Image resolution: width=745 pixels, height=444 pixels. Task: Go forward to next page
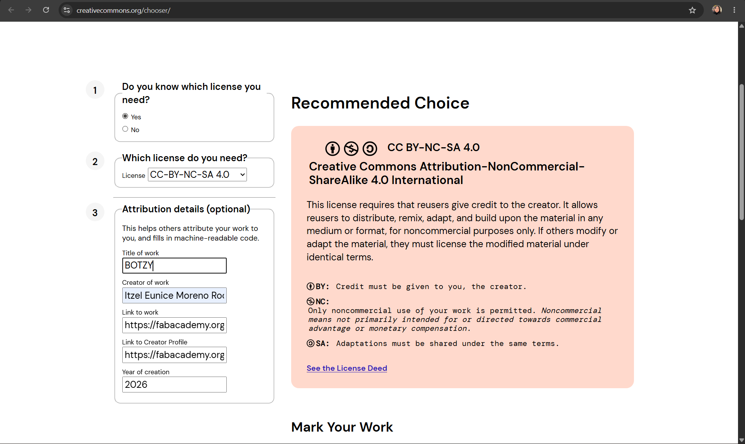[x=28, y=10]
